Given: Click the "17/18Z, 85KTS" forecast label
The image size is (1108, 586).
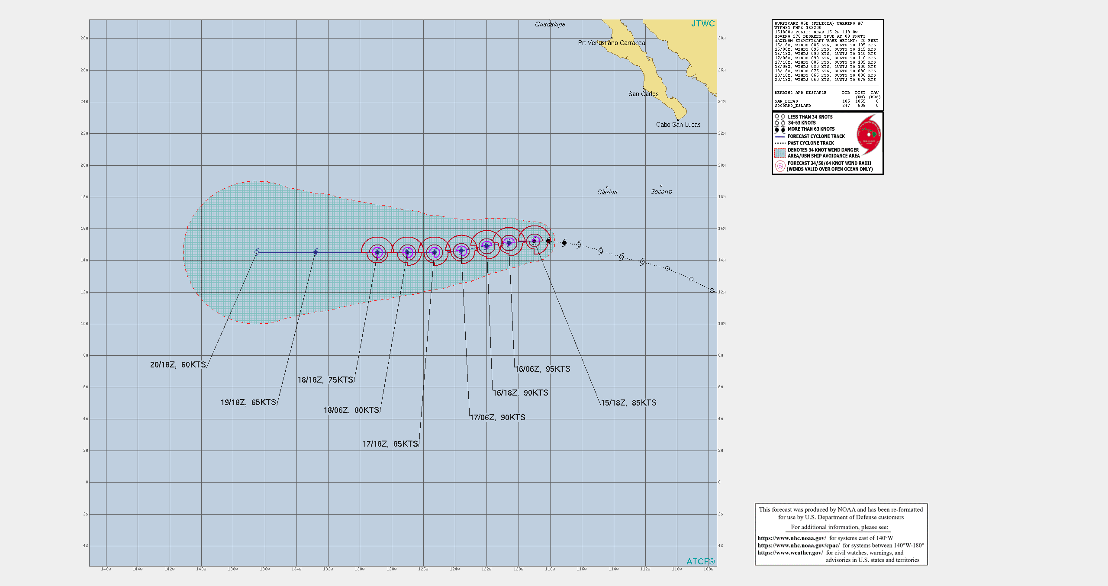Looking at the screenshot, I should point(390,444).
